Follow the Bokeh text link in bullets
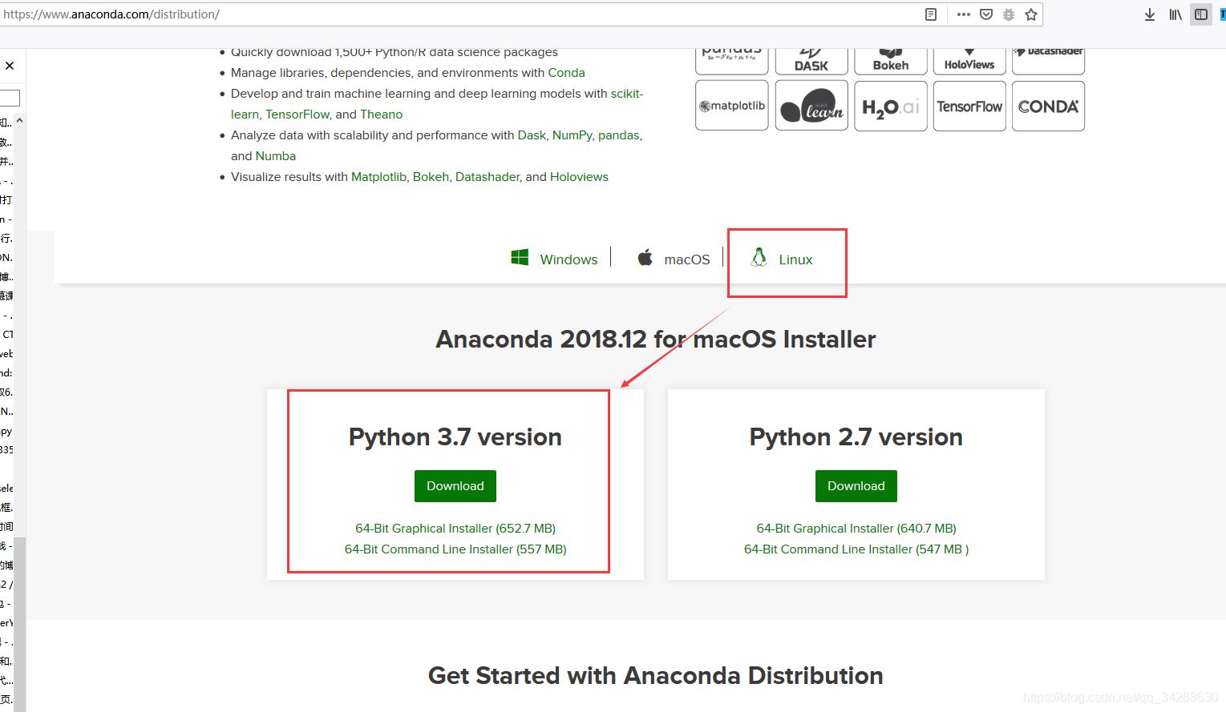Image resolution: width=1226 pixels, height=712 pixels. tap(431, 177)
